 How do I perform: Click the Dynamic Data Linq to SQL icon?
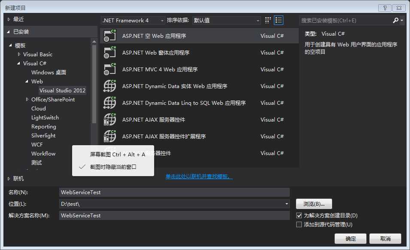click(x=110, y=103)
